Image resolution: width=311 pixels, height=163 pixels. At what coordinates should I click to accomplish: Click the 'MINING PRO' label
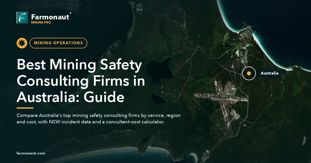(x=41, y=23)
